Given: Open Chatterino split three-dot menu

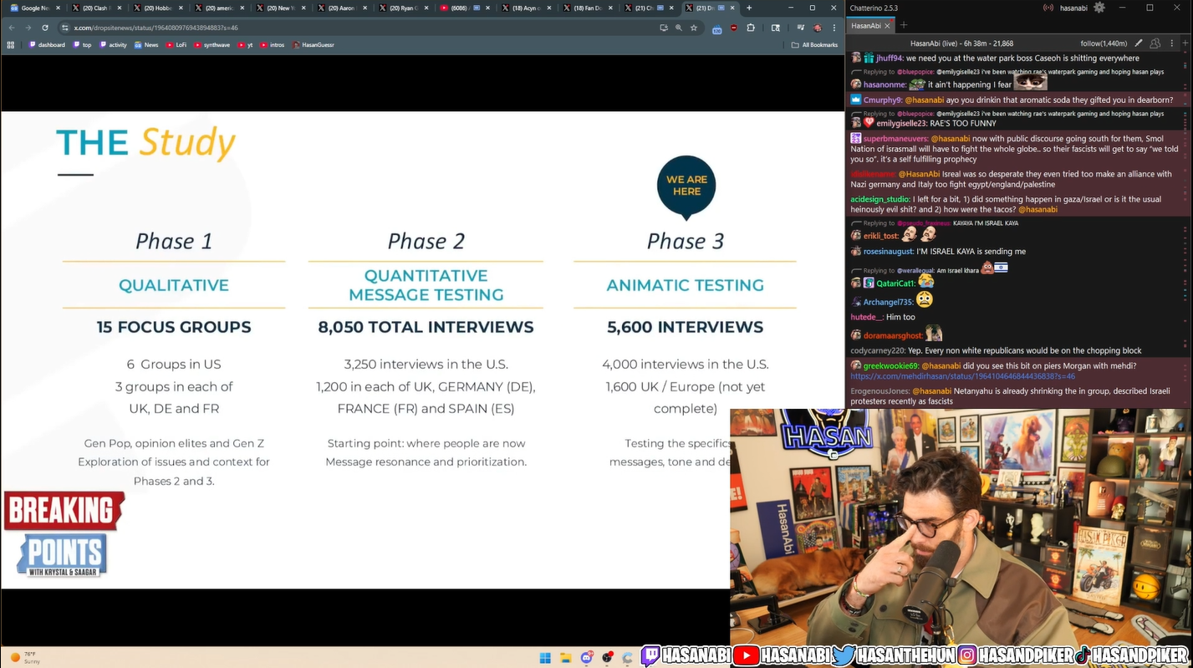Looking at the screenshot, I should click(1171, 43).
